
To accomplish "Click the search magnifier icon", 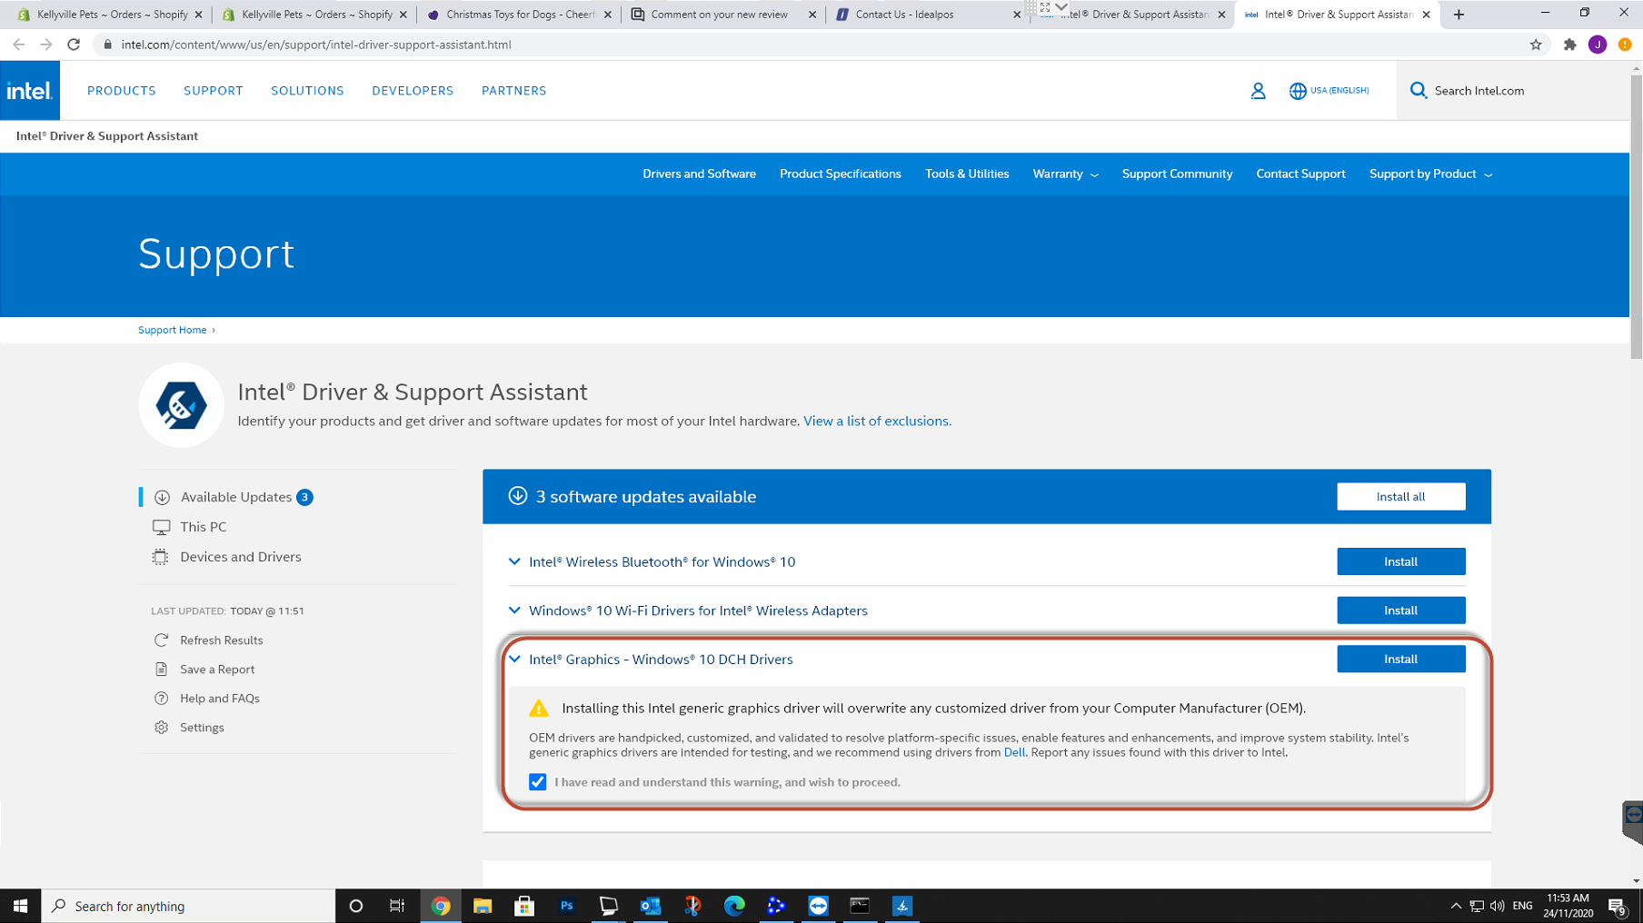I will 1418,90.
